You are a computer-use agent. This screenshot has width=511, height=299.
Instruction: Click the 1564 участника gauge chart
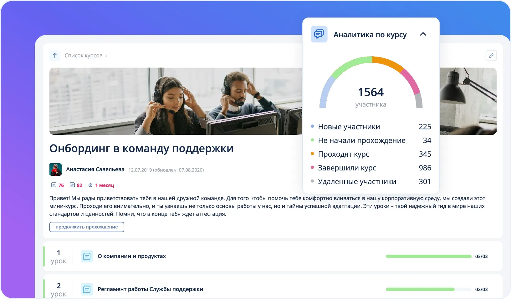371,83
